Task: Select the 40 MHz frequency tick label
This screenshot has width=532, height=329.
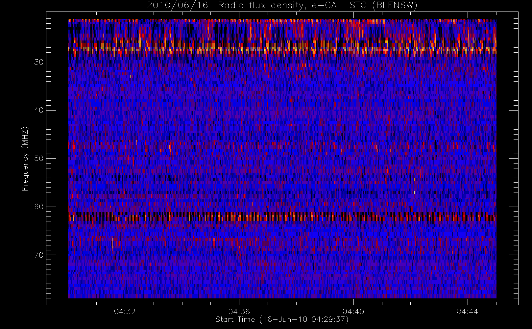Action: (x=39, y=110)
